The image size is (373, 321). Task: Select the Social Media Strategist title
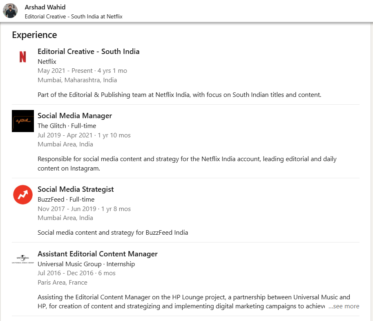pos(76,189)
